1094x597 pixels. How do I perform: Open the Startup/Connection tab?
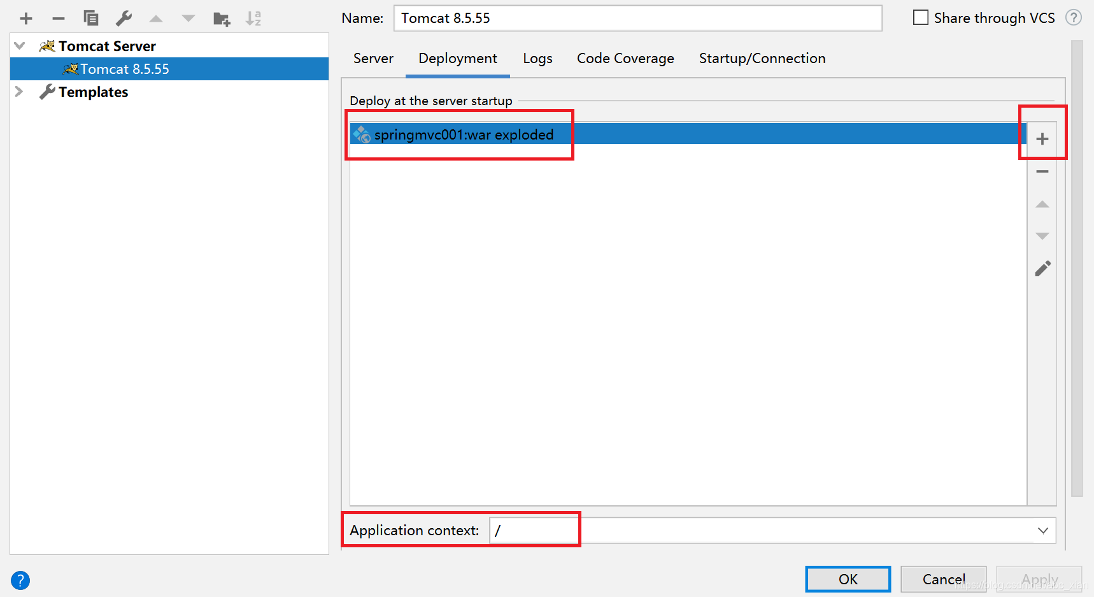click(x=762, y=59)
